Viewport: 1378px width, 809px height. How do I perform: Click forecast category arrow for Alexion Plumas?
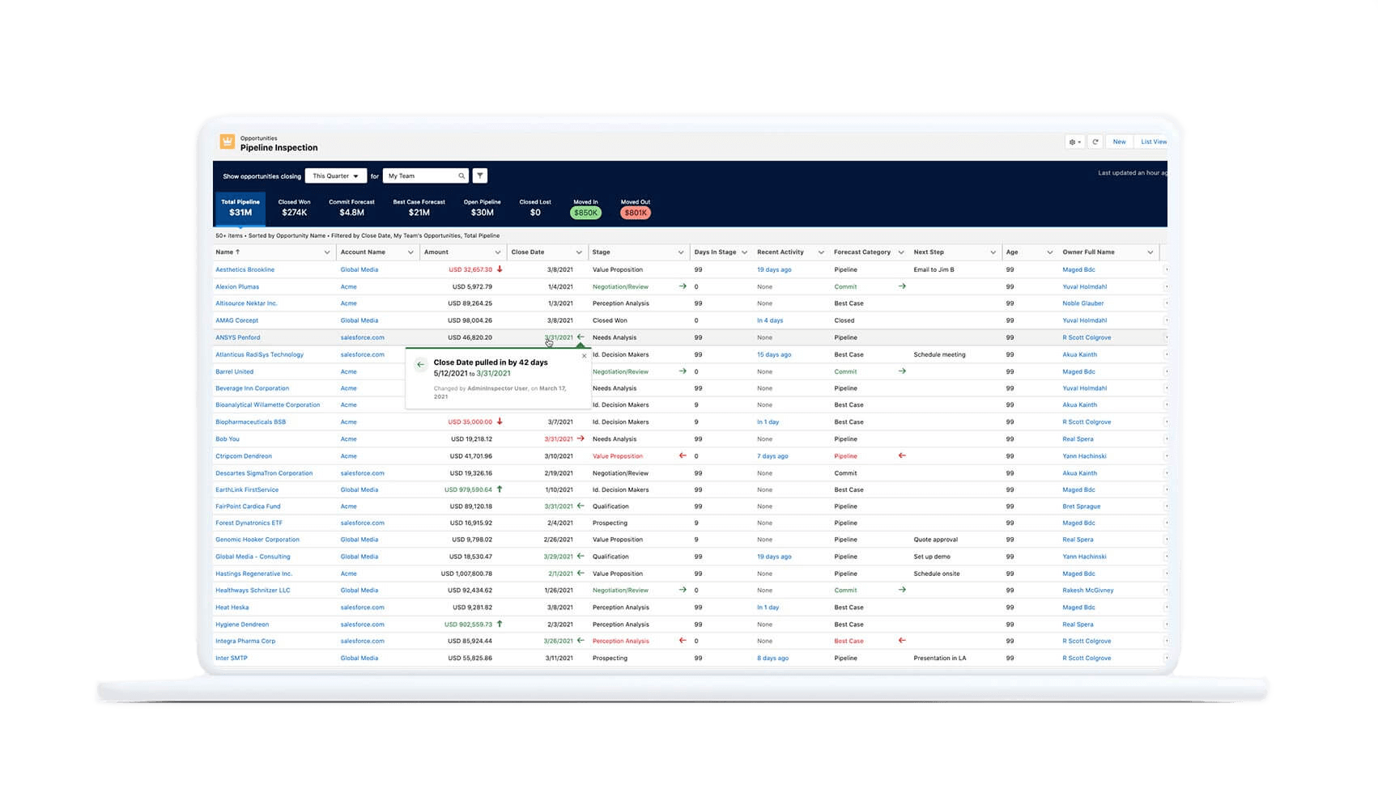pos(902,286)
